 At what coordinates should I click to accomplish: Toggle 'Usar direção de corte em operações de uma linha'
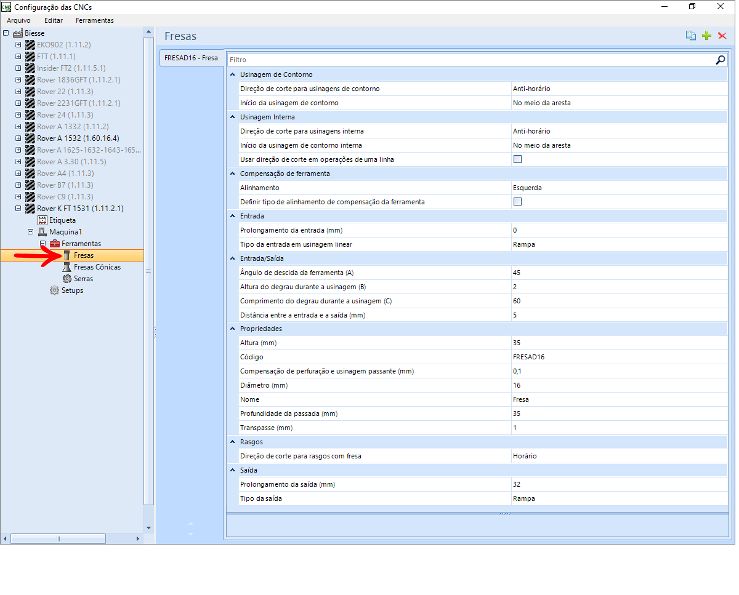point(518,159)
